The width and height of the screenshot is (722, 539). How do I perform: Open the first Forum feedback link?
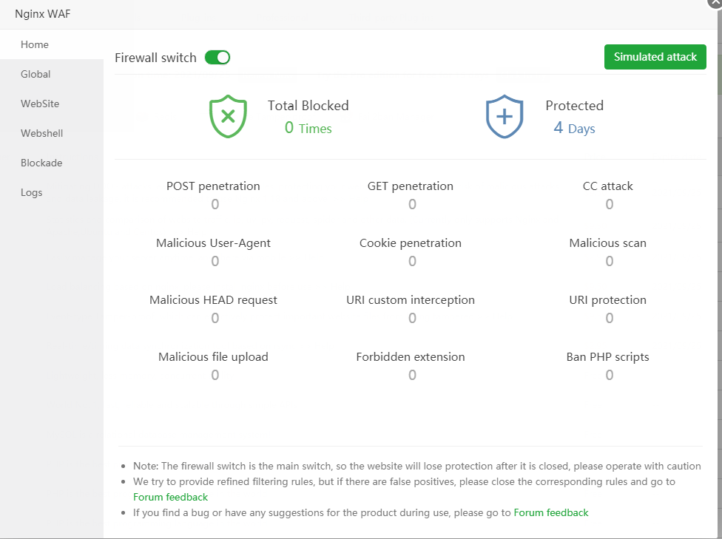point(170,497)
